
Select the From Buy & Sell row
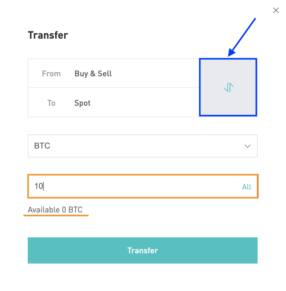pyautogui.click(x=114, y=73)
